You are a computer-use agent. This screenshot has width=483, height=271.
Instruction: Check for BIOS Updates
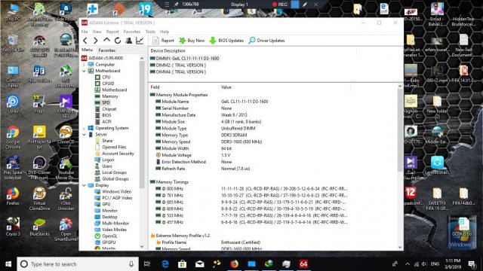(x=226, y=41)
